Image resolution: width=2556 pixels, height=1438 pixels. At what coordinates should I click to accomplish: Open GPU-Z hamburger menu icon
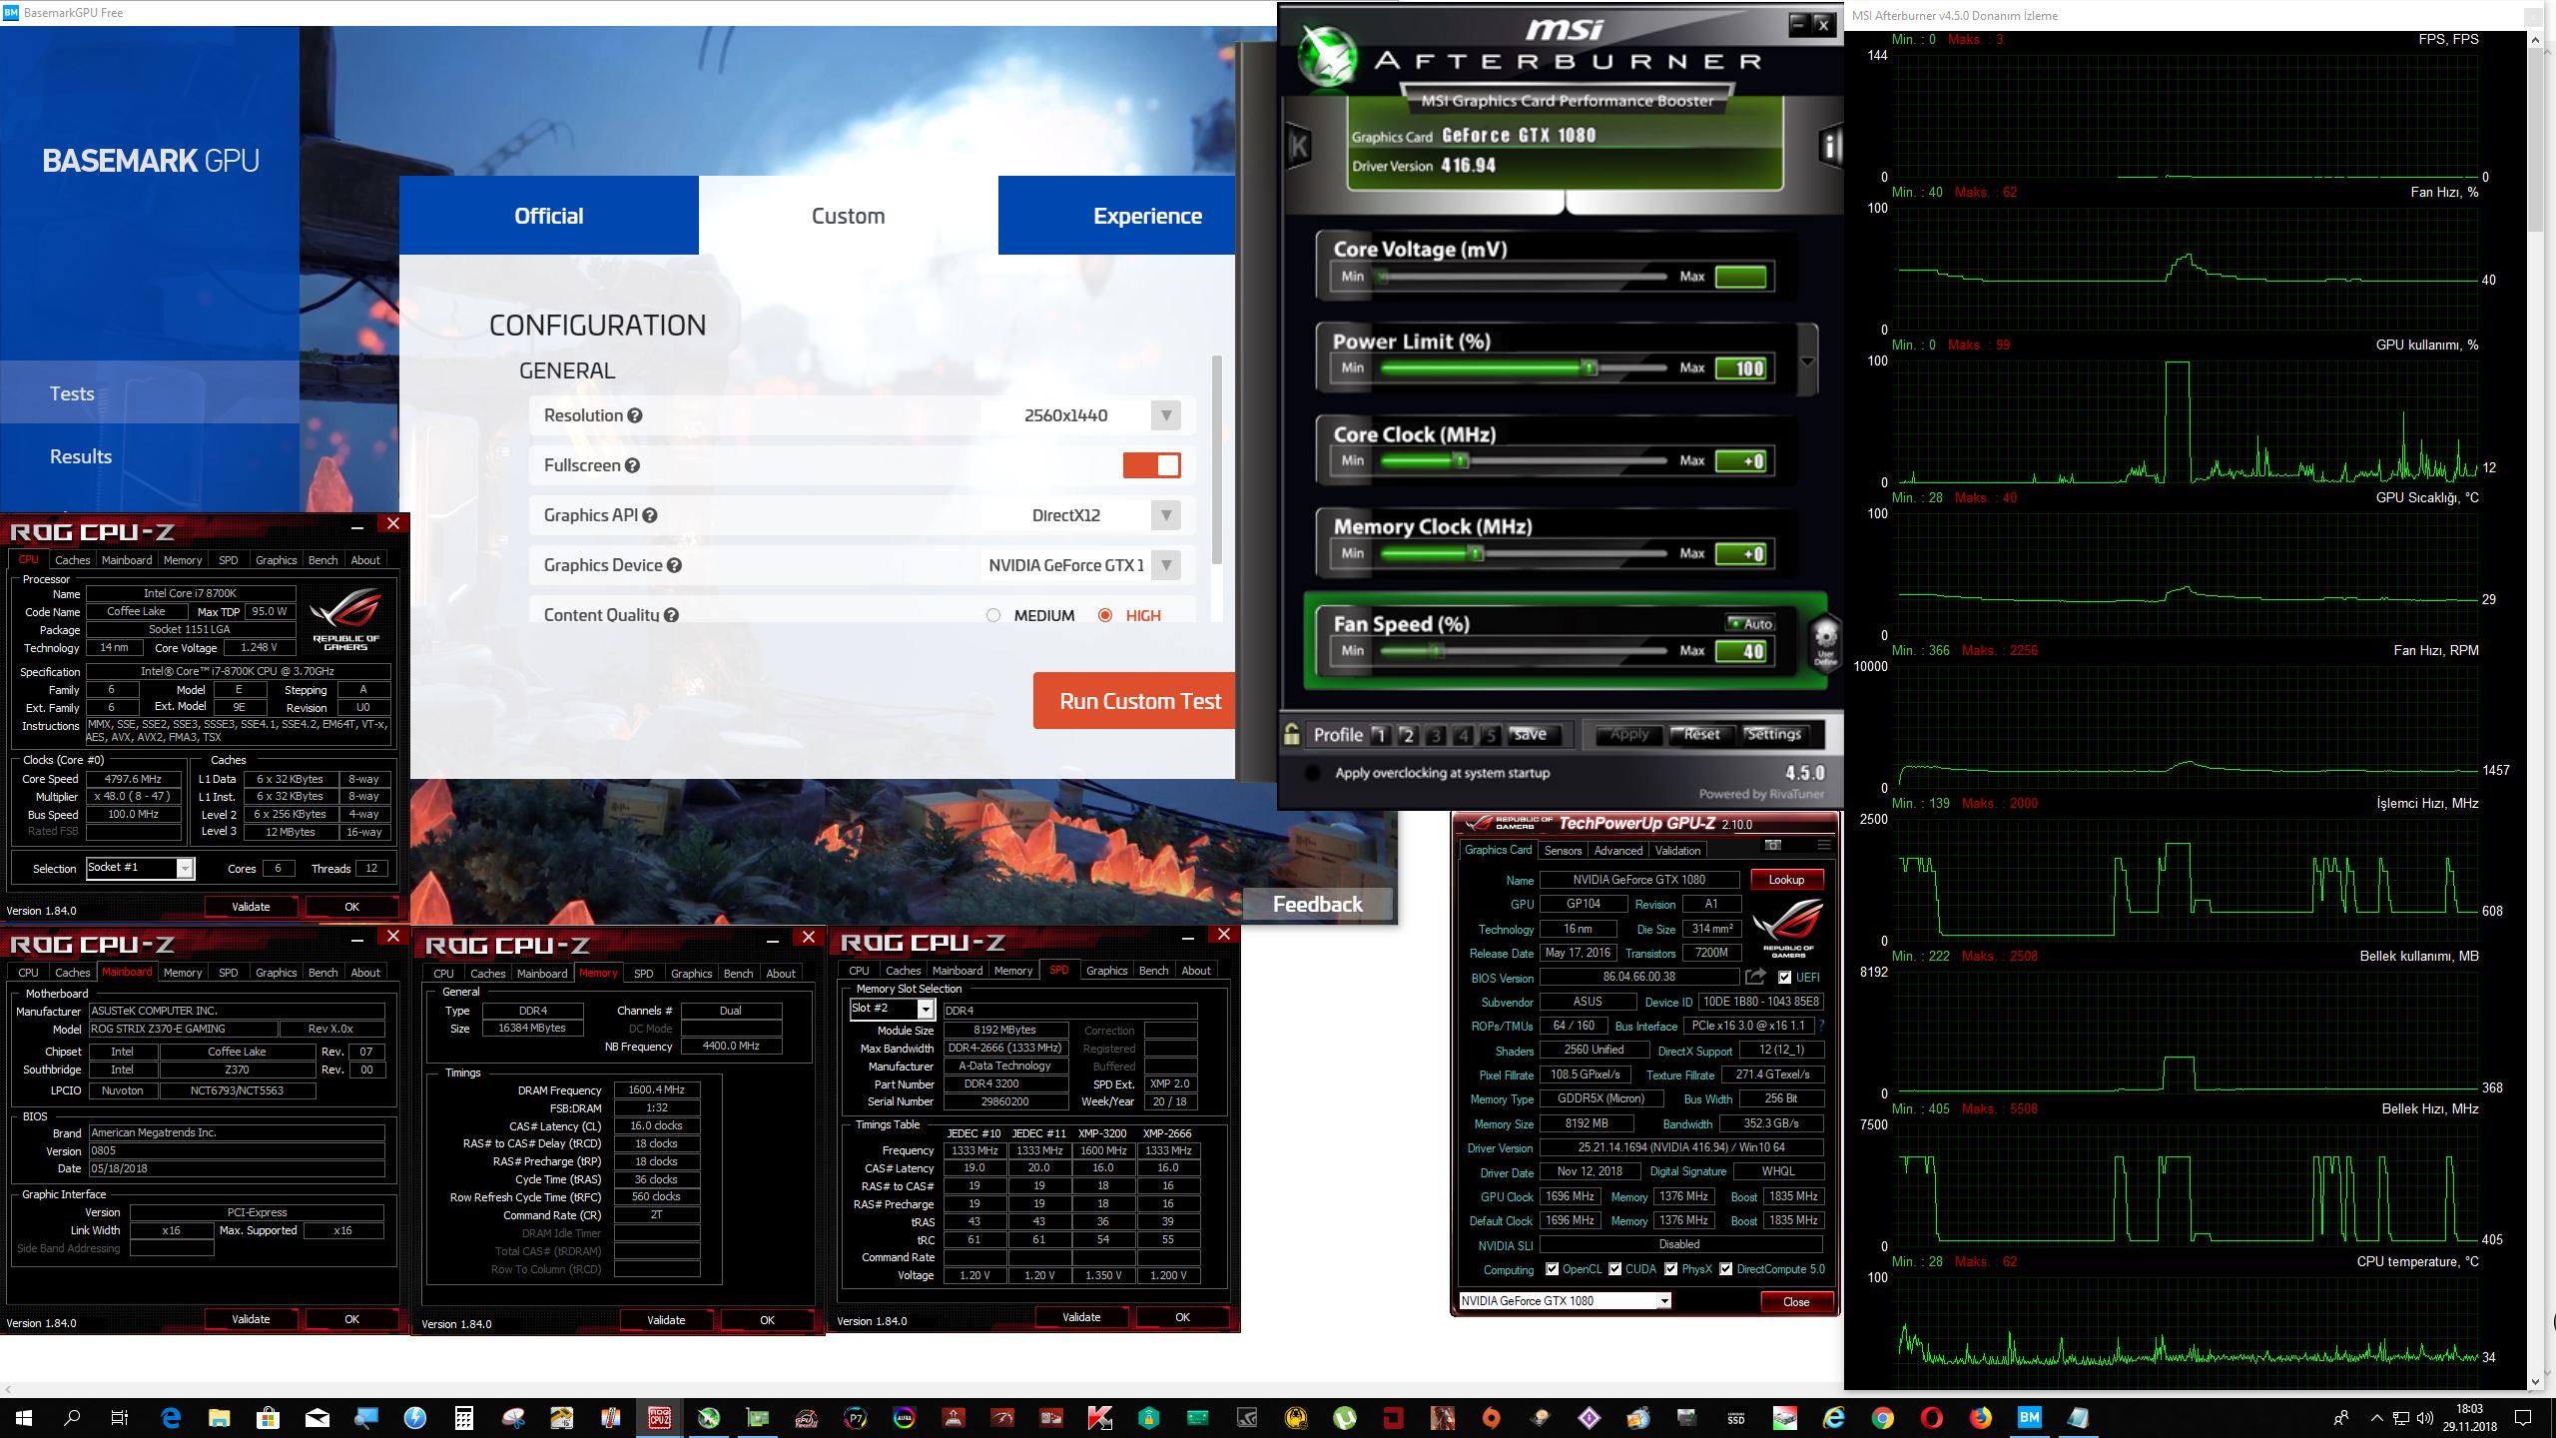(1823, 845)
